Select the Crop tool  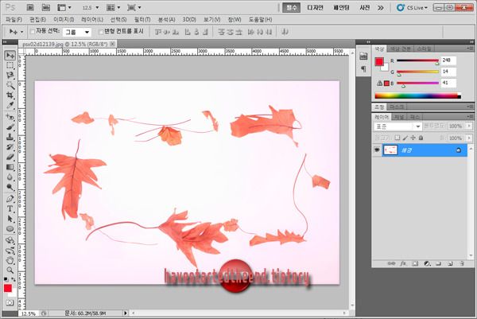point(10,95)
